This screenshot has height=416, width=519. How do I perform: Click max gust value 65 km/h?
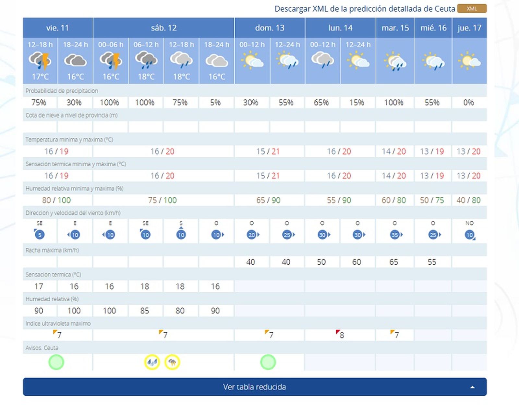(393, 262)
